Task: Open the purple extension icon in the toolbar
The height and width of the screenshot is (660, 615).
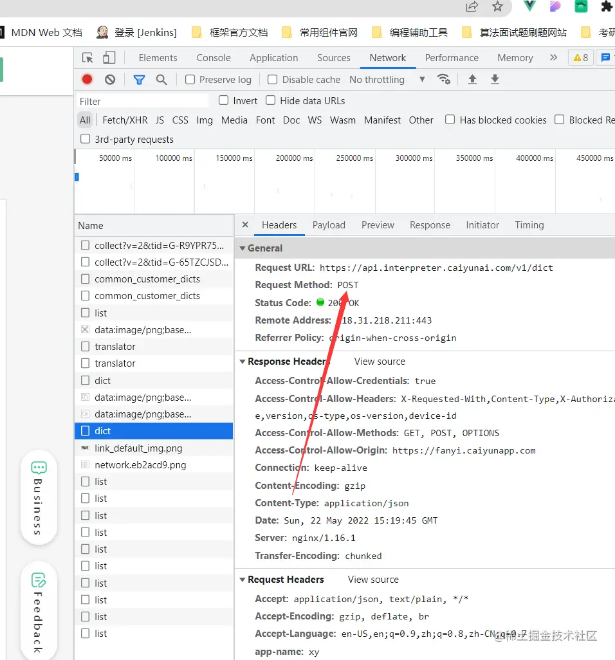Action: coord(555,6)
